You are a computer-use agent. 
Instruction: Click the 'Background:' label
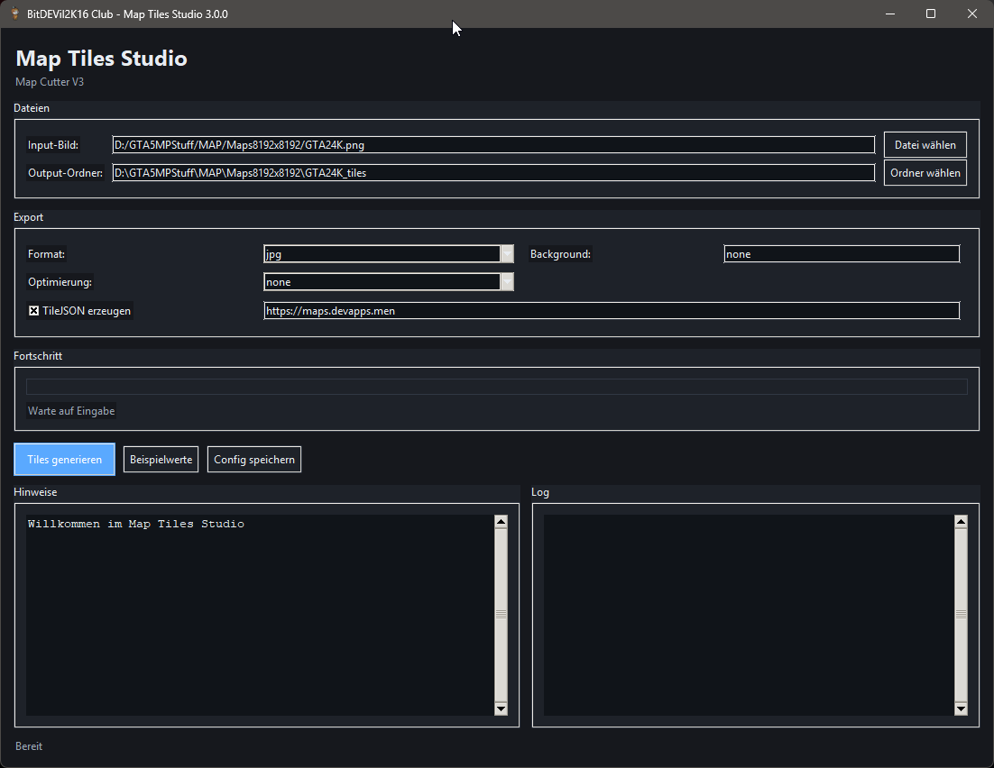560,254
